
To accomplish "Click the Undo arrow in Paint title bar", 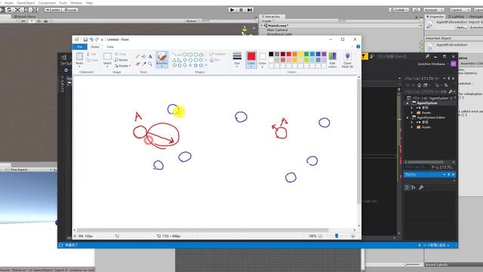I will pos(91,39).
